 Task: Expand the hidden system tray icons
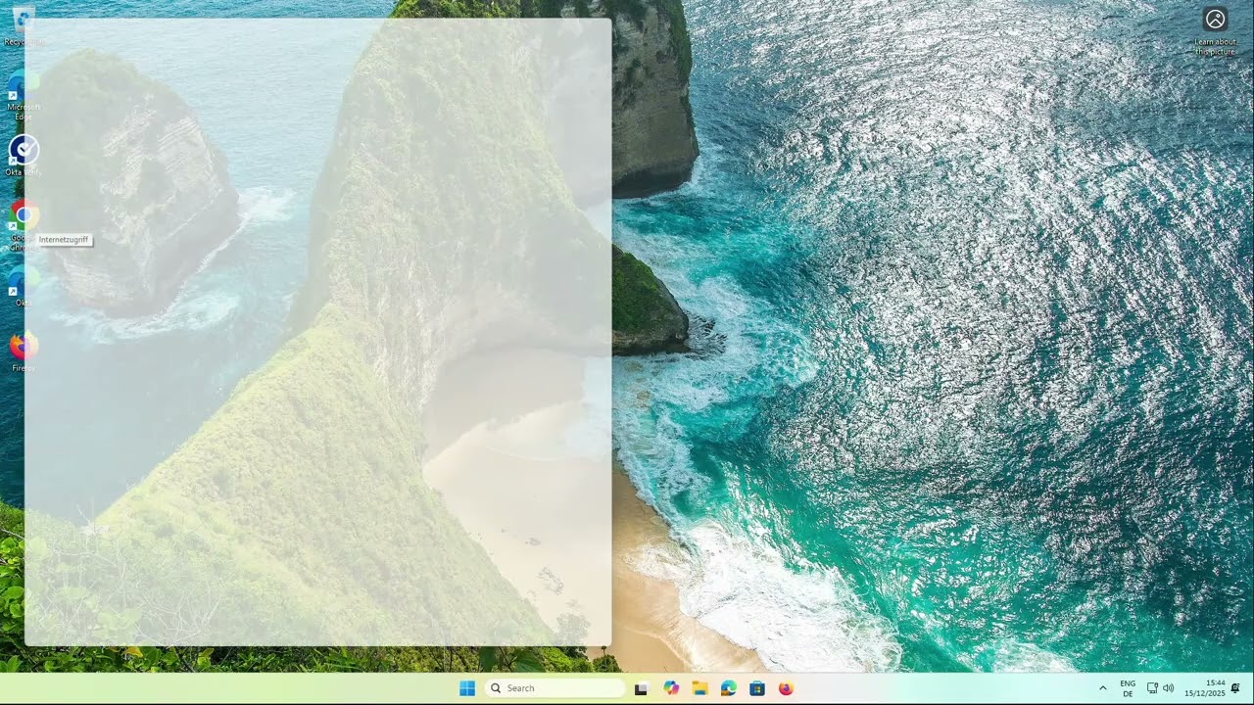point(1103,688)
